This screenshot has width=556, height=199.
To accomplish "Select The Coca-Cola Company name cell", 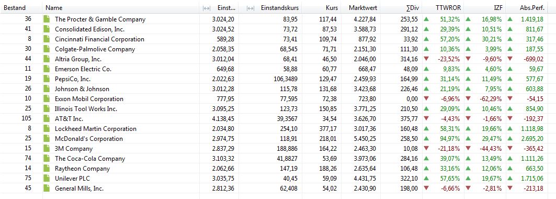I will point(90,159).
